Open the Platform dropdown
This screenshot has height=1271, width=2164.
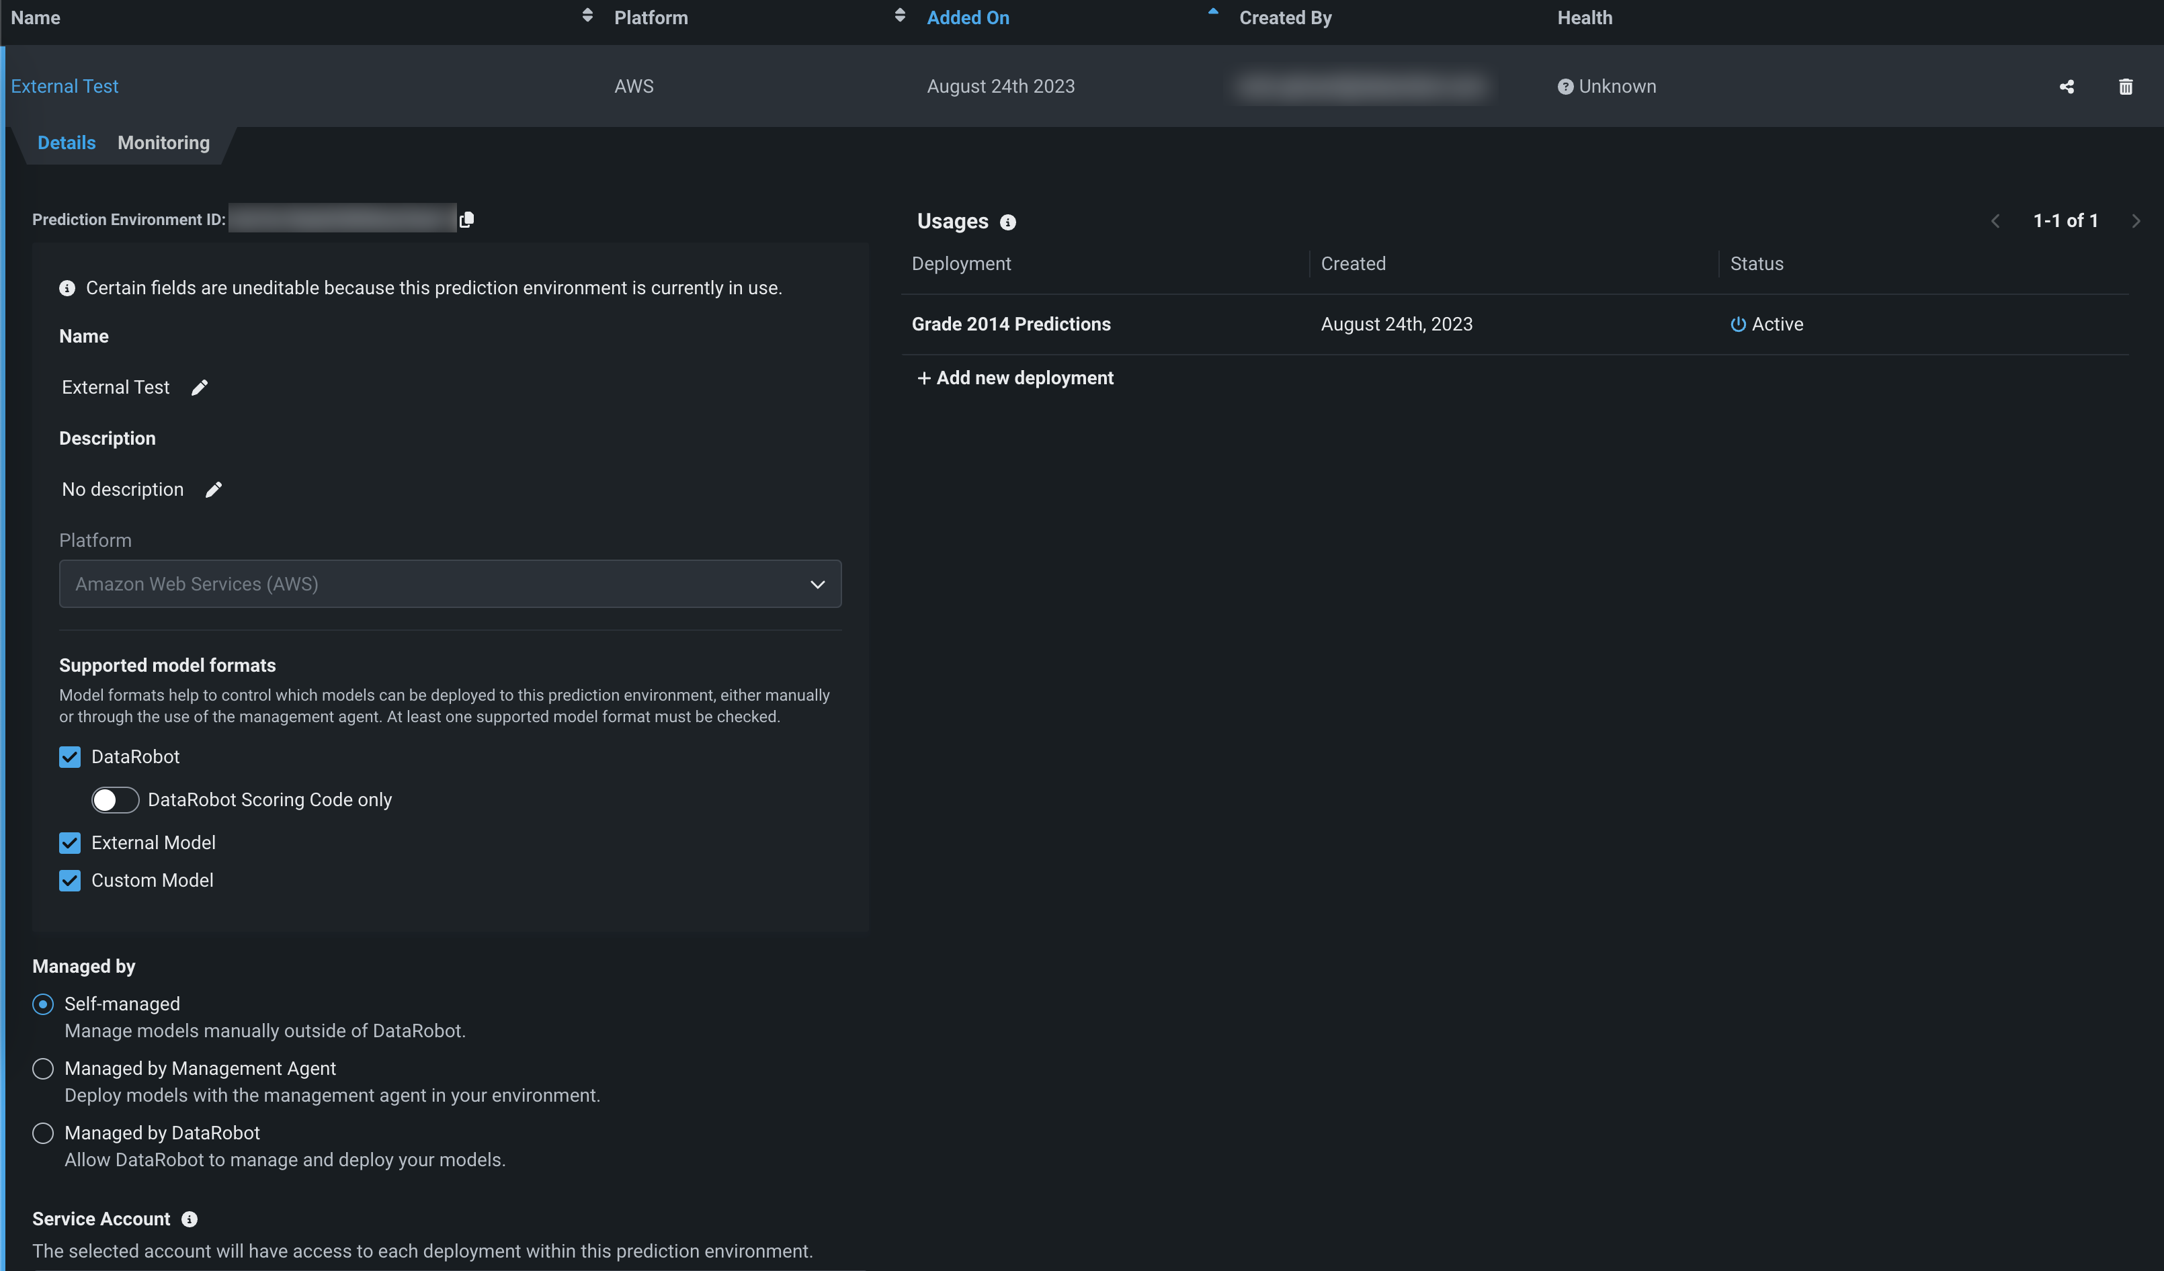click(449, 584)
